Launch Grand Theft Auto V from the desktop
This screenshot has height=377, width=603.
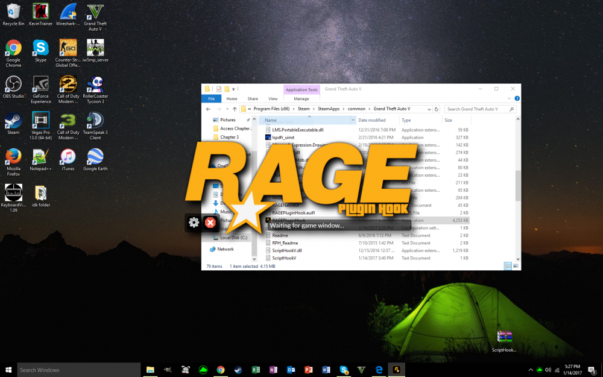click(95, 13)
